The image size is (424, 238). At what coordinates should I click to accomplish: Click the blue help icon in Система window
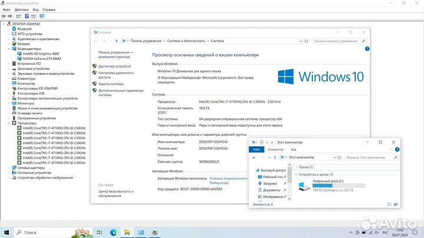tap(367, 49)
